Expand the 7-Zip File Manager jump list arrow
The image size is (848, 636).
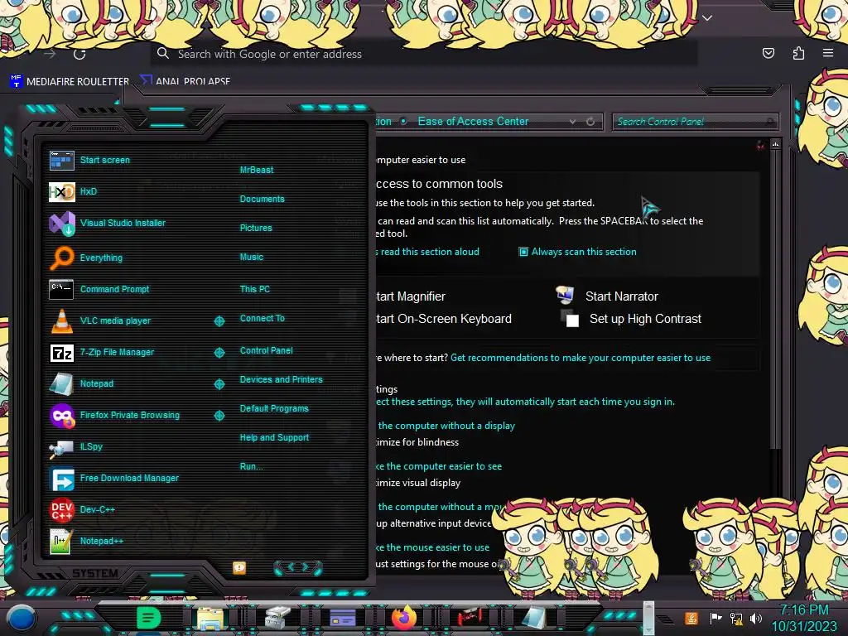(x=219, y=353)
